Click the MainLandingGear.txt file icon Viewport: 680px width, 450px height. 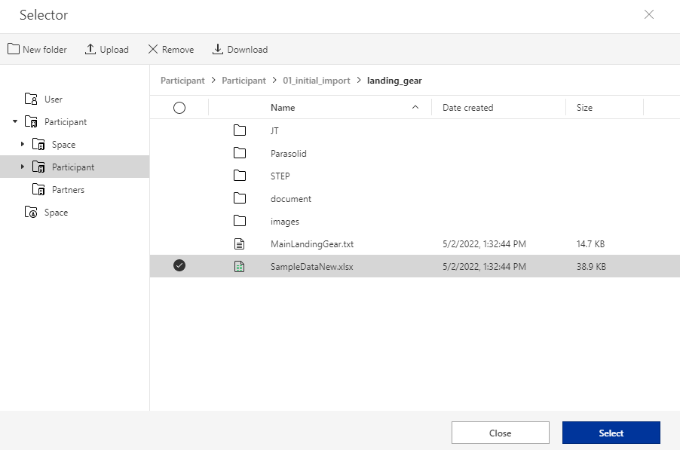[x=240, y=244]
